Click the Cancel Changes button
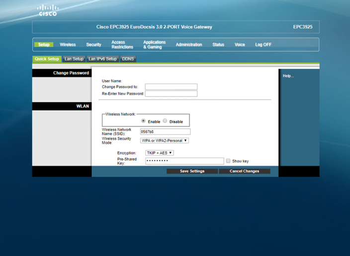350x256 pixels. pyautogui.click(x=244, y=171)
